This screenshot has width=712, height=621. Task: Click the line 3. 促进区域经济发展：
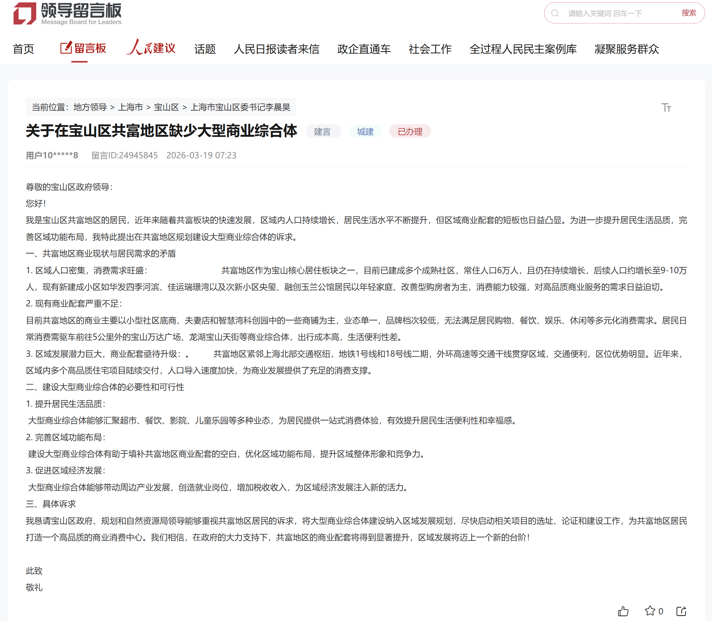66,471
